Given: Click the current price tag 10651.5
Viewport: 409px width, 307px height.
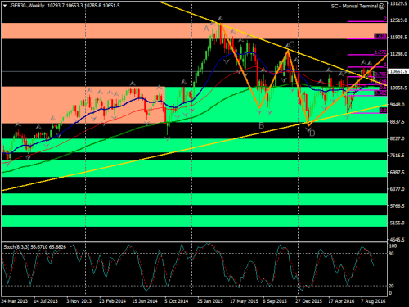Looking at the screenshot, I should click(398, 71).
